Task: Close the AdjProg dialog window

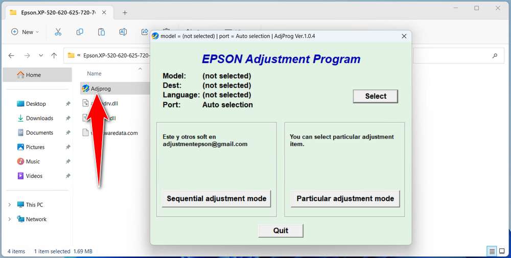Action: coord(404,36)
